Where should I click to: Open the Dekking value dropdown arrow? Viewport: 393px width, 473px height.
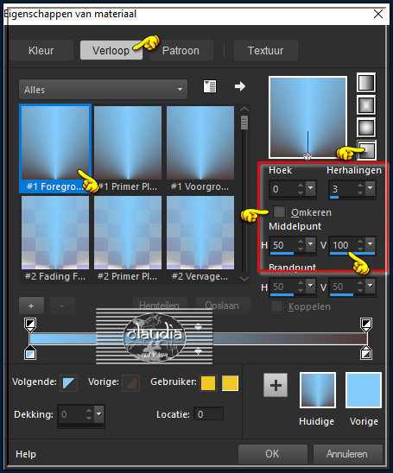[x=99, y=414]
